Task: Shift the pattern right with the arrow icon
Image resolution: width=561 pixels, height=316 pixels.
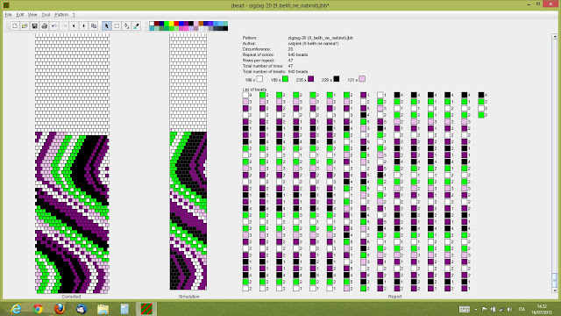Action: point(84,25)
